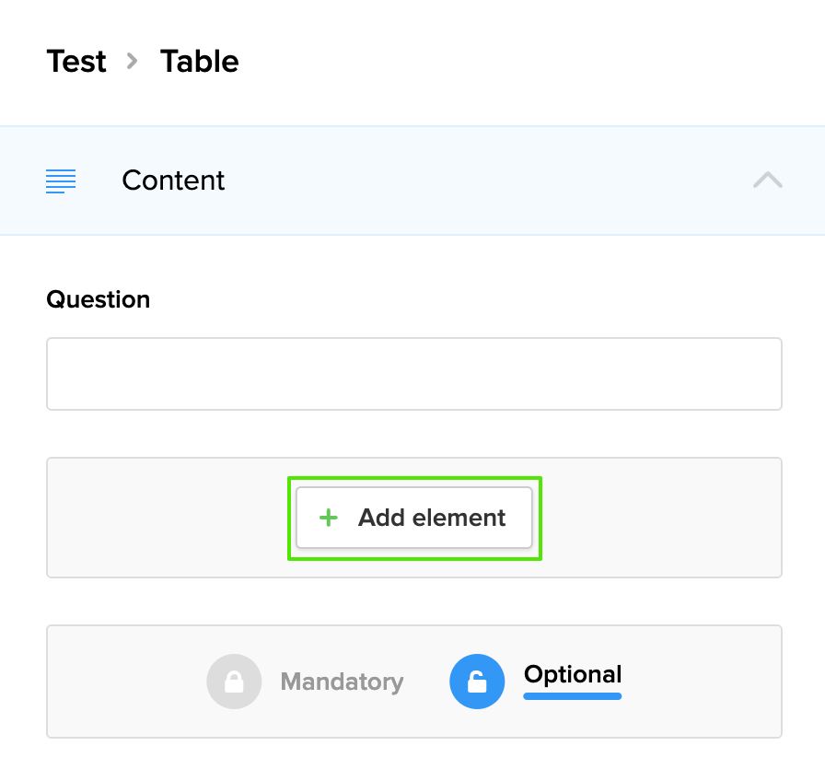Go back to the Test breadcrumb
Screen dimensions: 825x781
click(76, 62)
